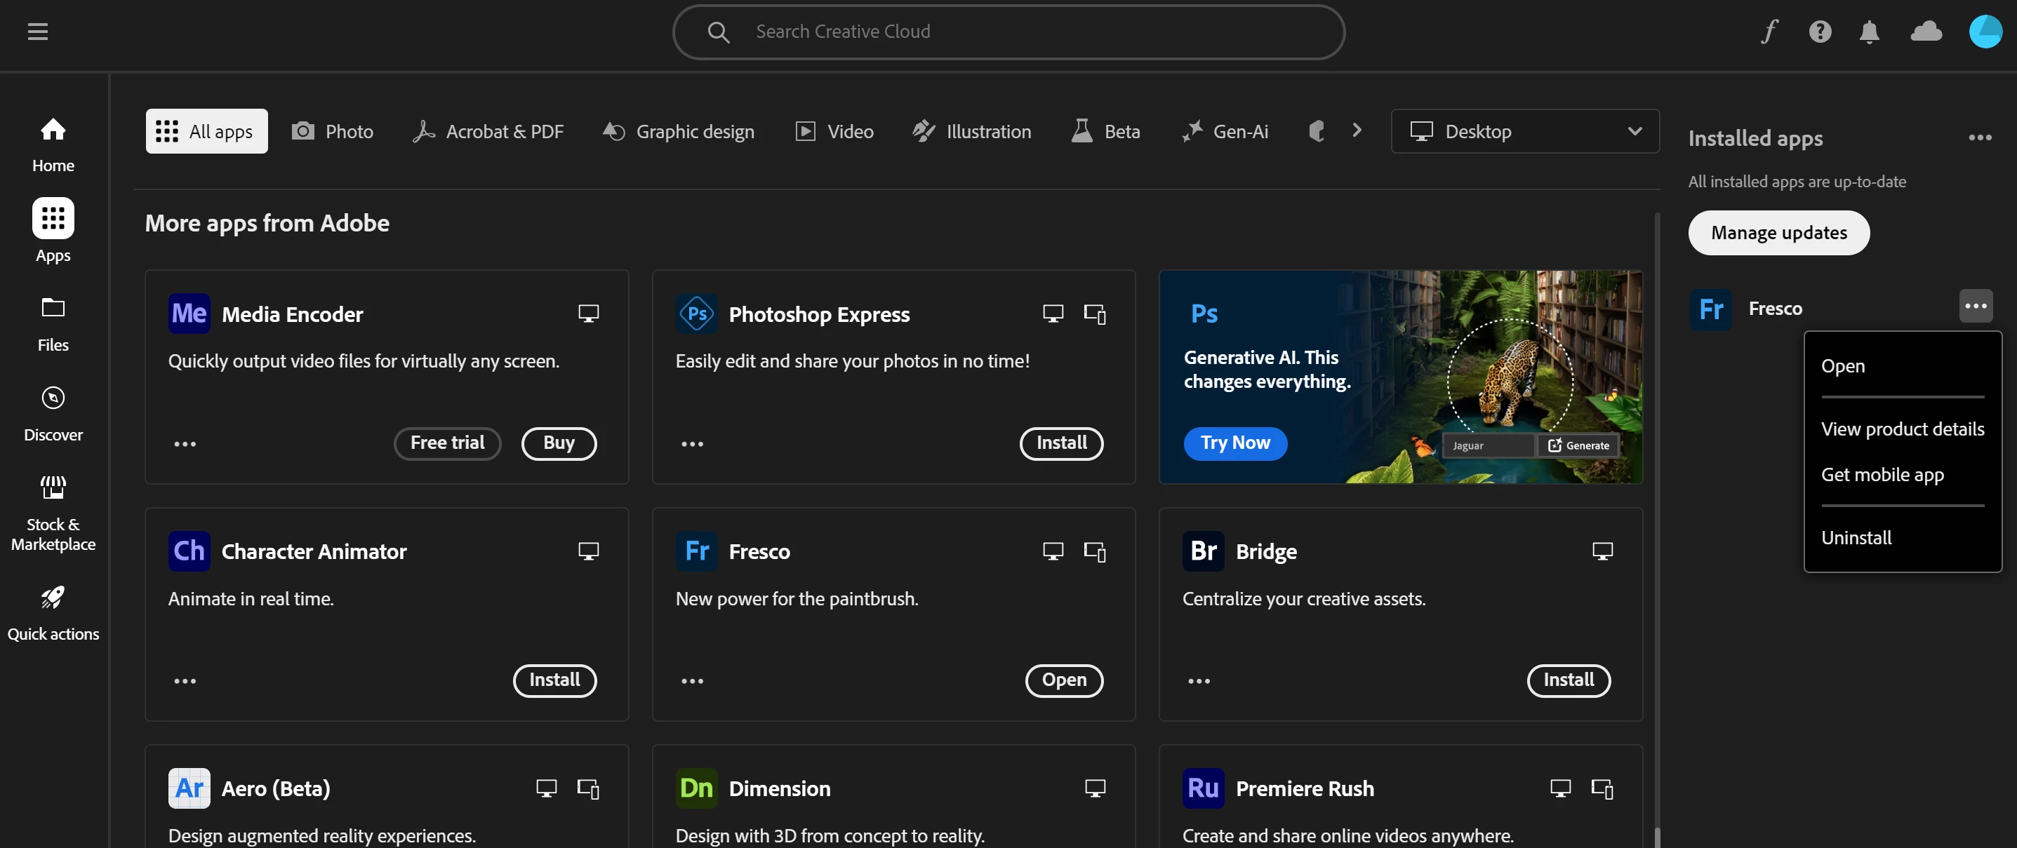
Task: Open Files in the sidebar
Action: coord(53,323)
